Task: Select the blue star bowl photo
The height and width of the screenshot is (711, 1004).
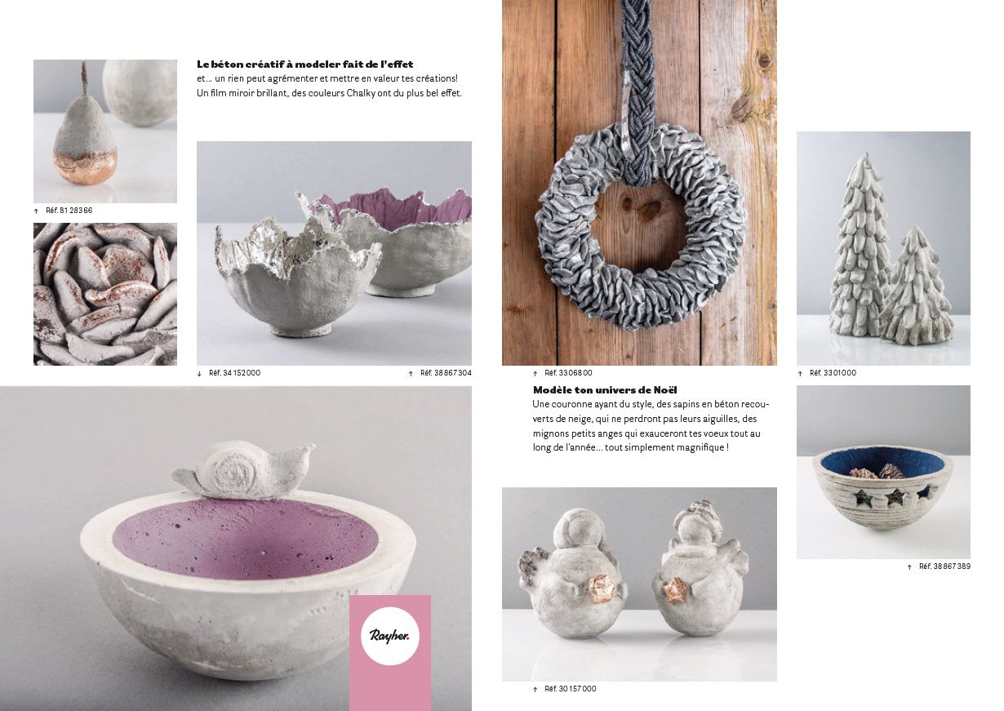Action: pos(883,472)
